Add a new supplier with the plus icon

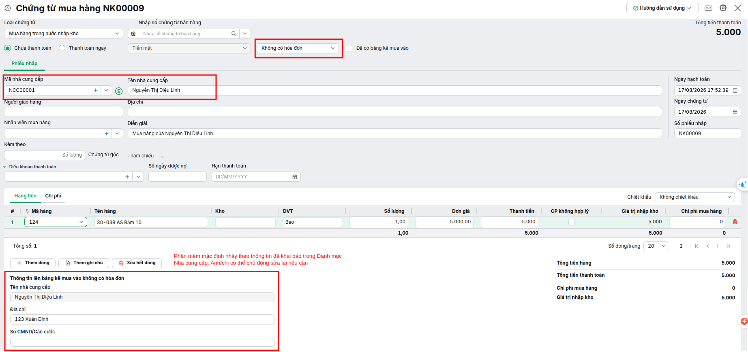[96, 90]
